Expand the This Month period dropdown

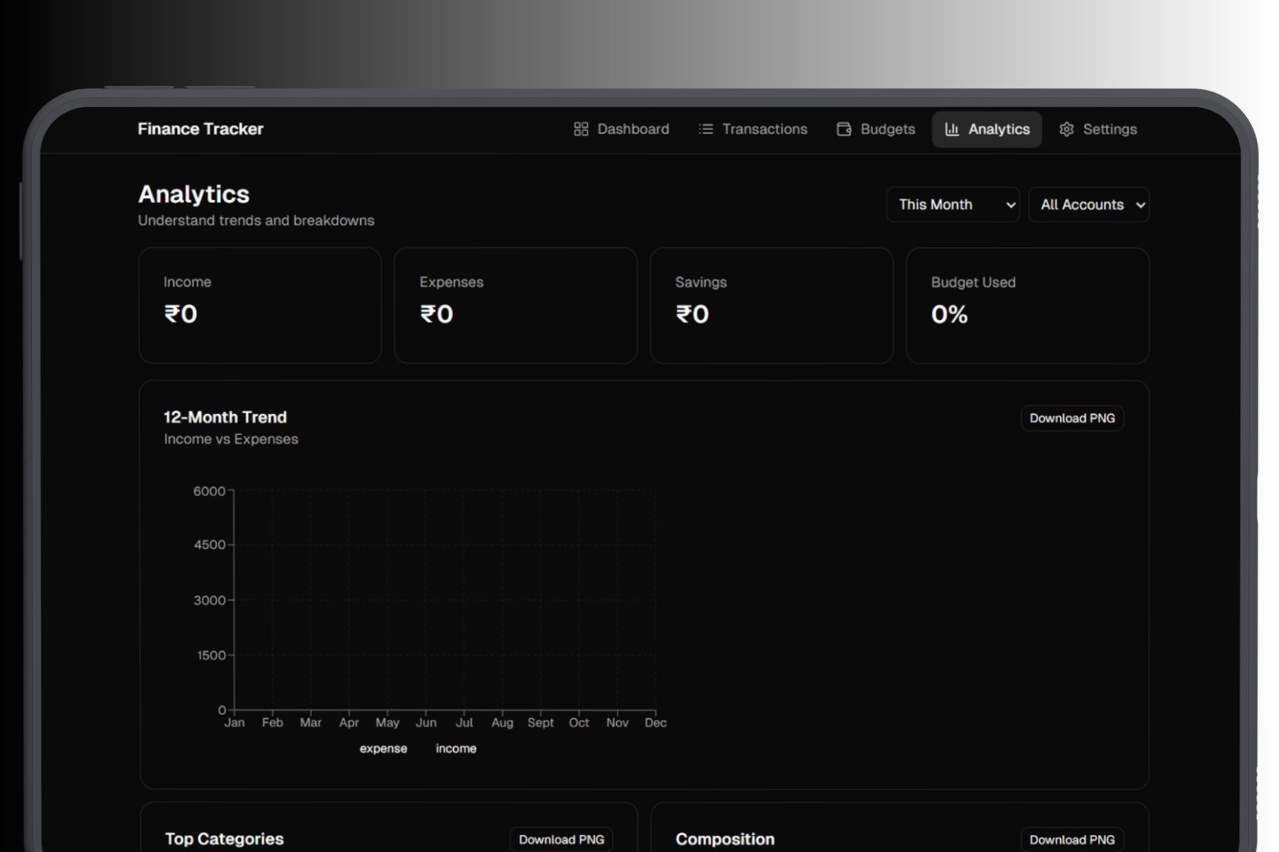(952, 204)
